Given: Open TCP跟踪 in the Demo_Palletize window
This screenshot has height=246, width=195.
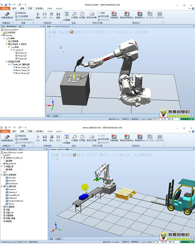Looking at the screenshot, I should [74, 138].
